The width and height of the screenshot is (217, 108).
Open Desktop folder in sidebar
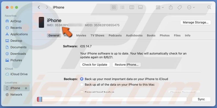[x=13, y=41]
